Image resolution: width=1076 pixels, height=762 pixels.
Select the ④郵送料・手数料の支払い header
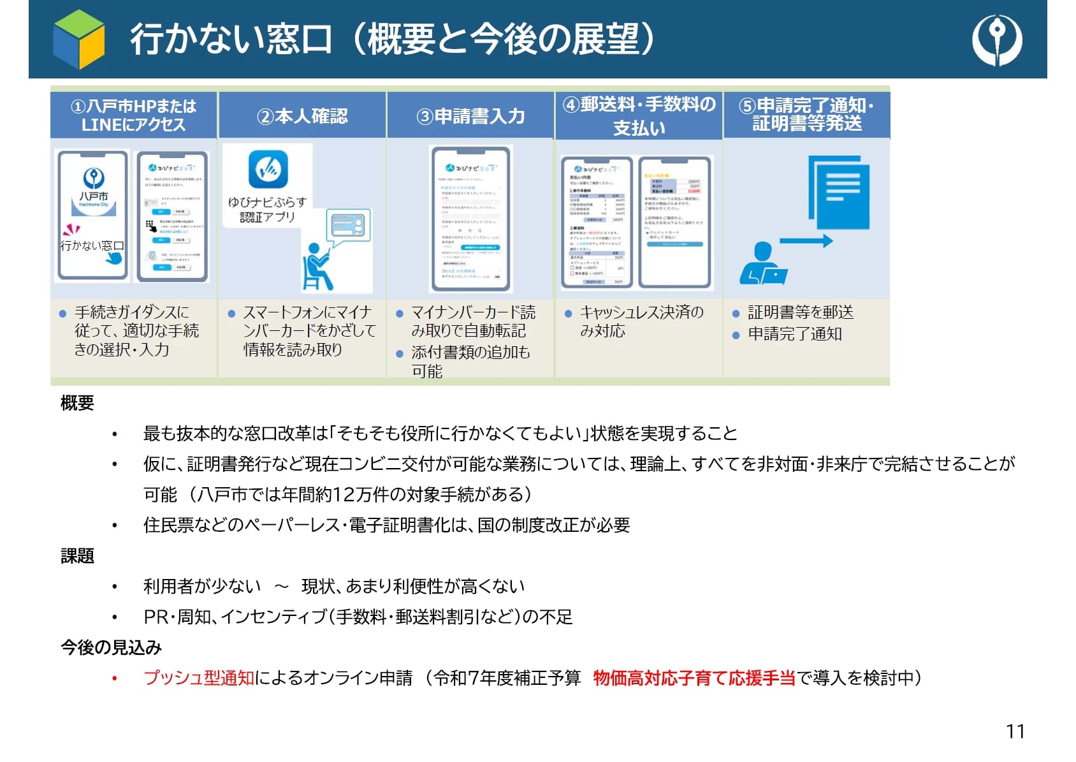pyautogui.click(x=639, y=115)
